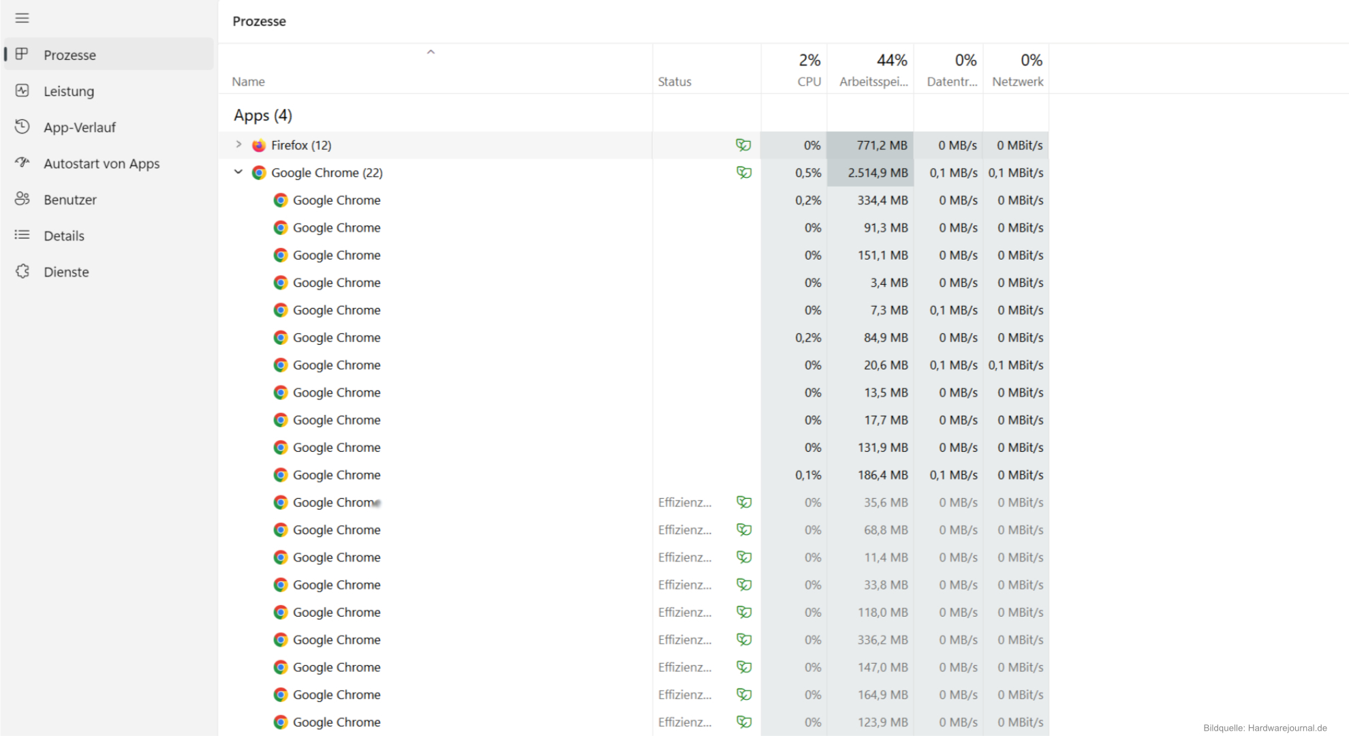The height and width of the screenshot is (736, 1349).
Task: Click leaf icon of Chrome 35,6 MB row
Action: click(744, 502)
